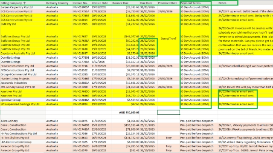Click the sort arrow beside Billing Company
Image resolution: width=273 pixels, height=153 pixels.
(25, 3)
